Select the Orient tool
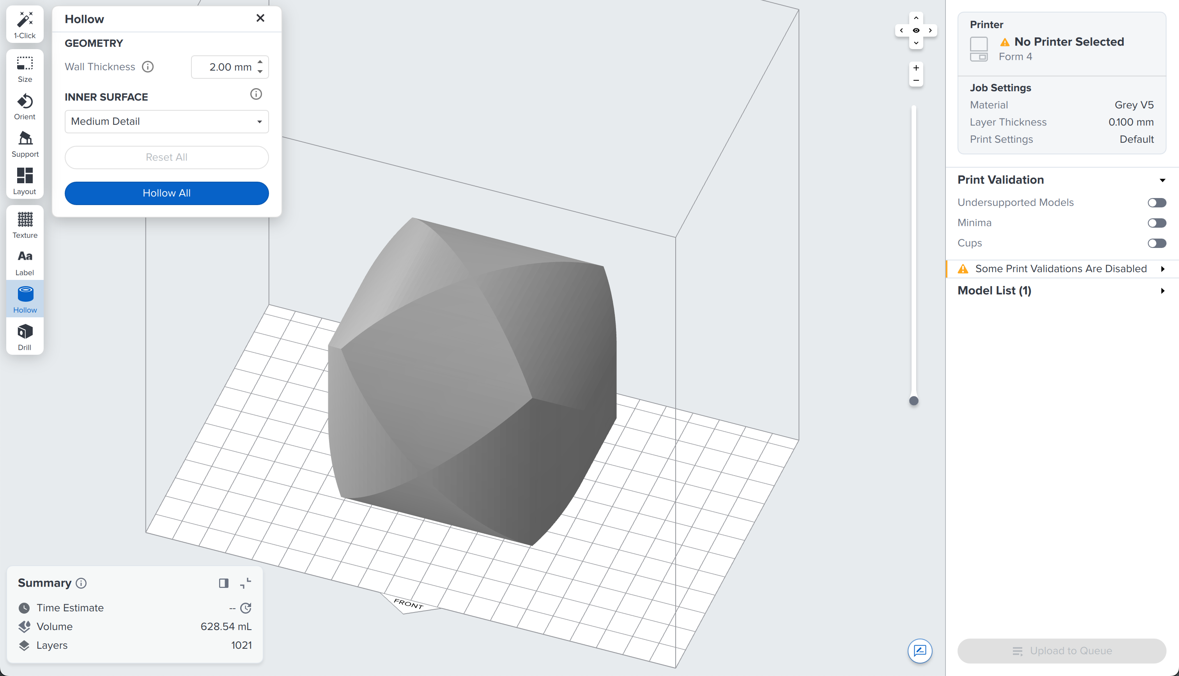 point(25,106)
